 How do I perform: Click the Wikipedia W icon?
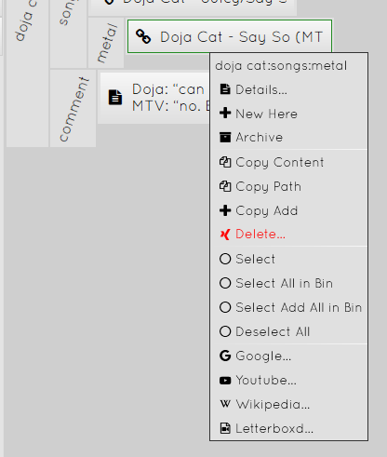point(225,404)
